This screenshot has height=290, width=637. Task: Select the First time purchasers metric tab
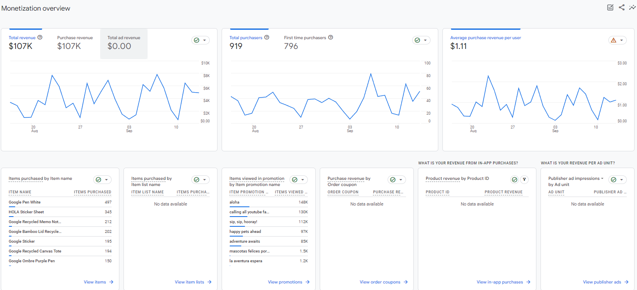(308, 43)
